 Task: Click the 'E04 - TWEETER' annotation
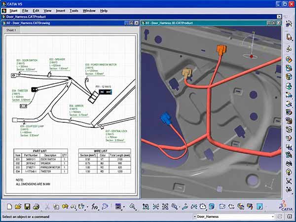click(20, 91)
